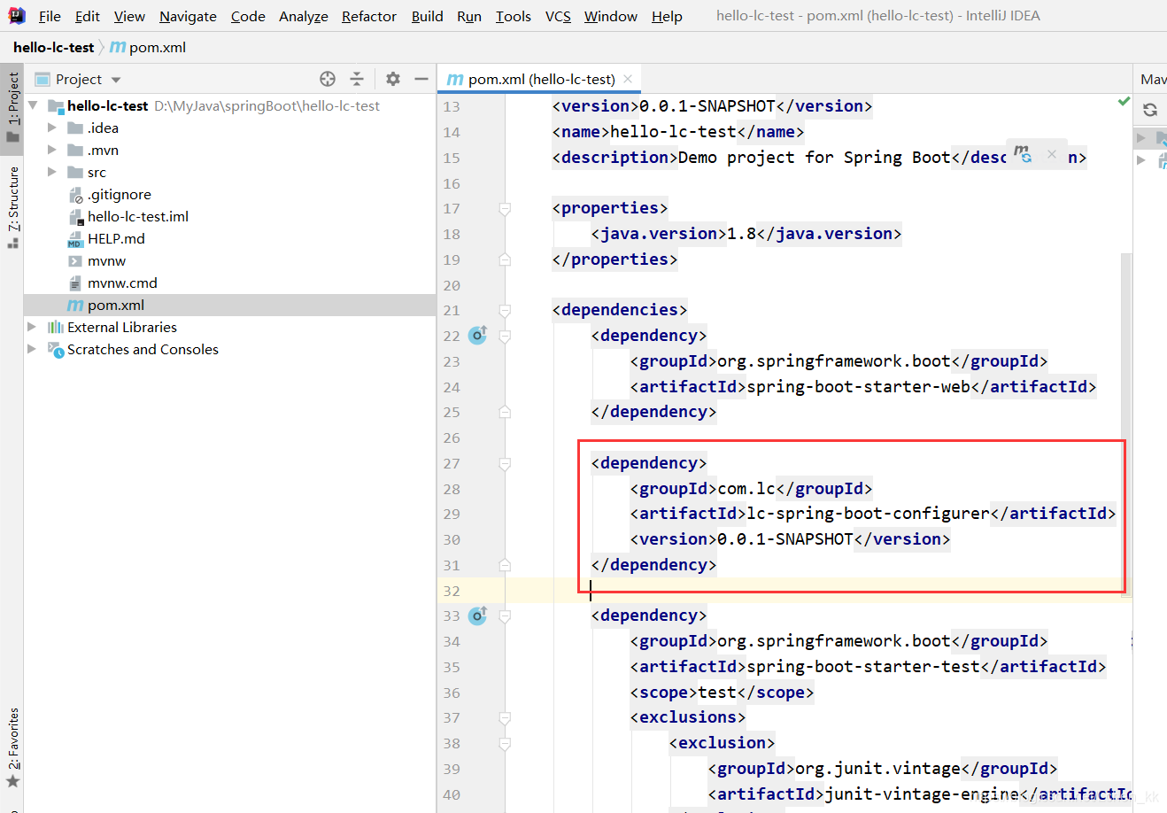Open the Navigate menu
Image resolution: width=1167 pixels, height=813 pixels.
click(188, 16)
